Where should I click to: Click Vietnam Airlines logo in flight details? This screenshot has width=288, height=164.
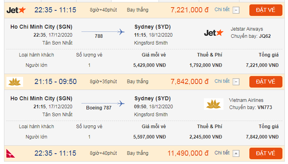tap(214, 104)
